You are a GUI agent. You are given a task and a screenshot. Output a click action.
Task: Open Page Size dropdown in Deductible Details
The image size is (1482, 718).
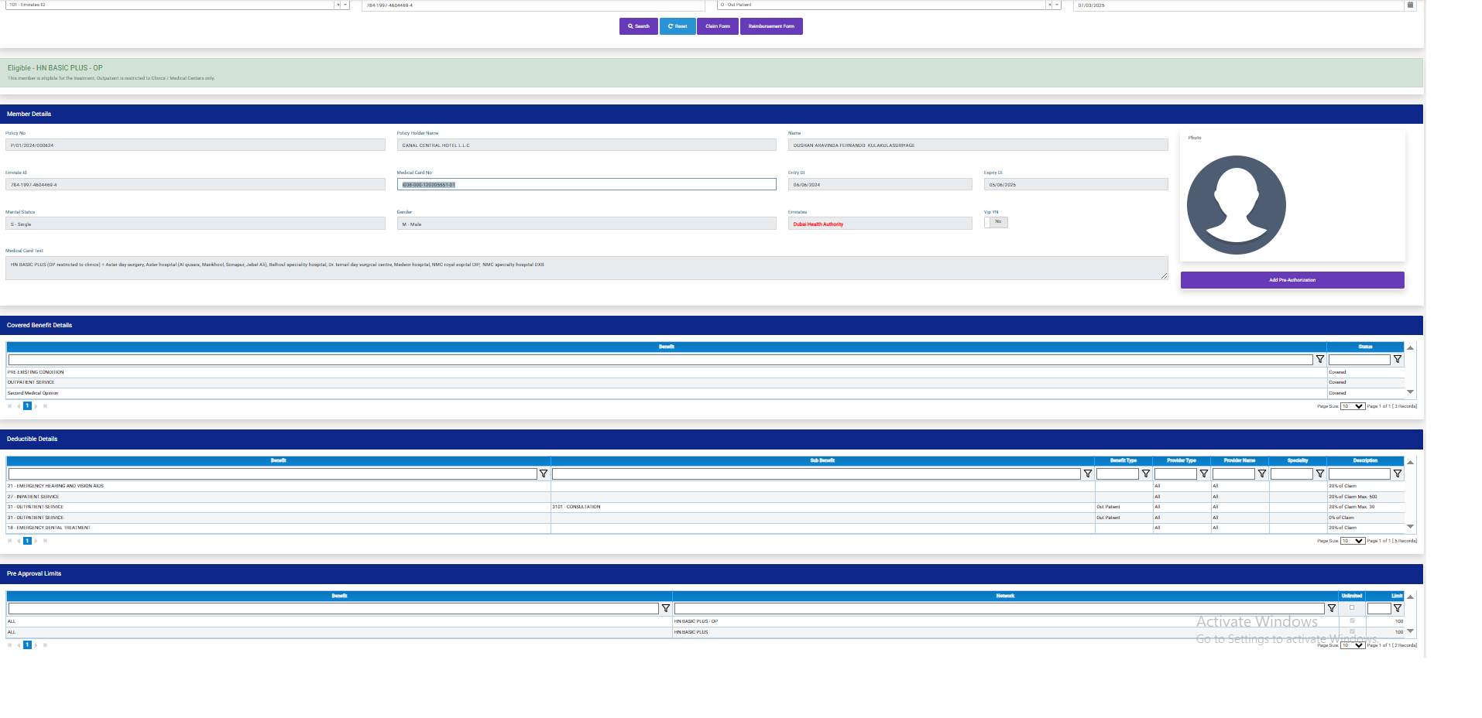pyautogui.click(x=1353, y=541)
